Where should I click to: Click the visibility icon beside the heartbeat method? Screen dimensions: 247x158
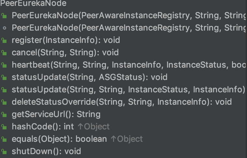coord(4,65)
